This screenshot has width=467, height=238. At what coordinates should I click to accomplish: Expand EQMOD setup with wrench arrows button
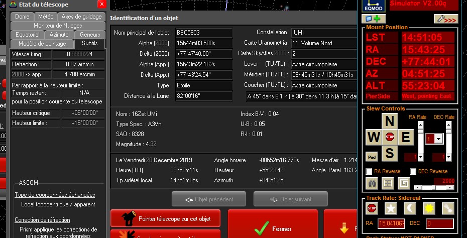(446, 19)
